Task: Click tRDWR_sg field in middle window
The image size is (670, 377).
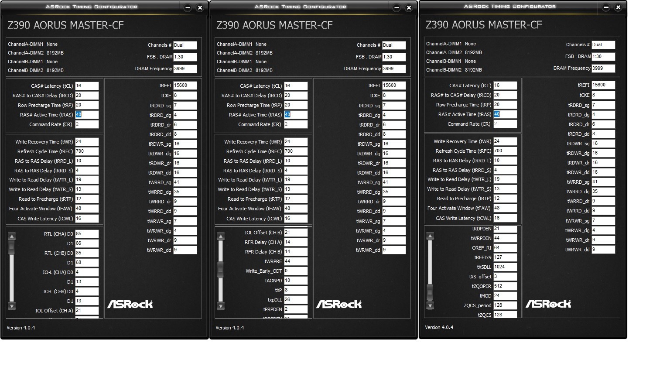Action: coord(394,144)
